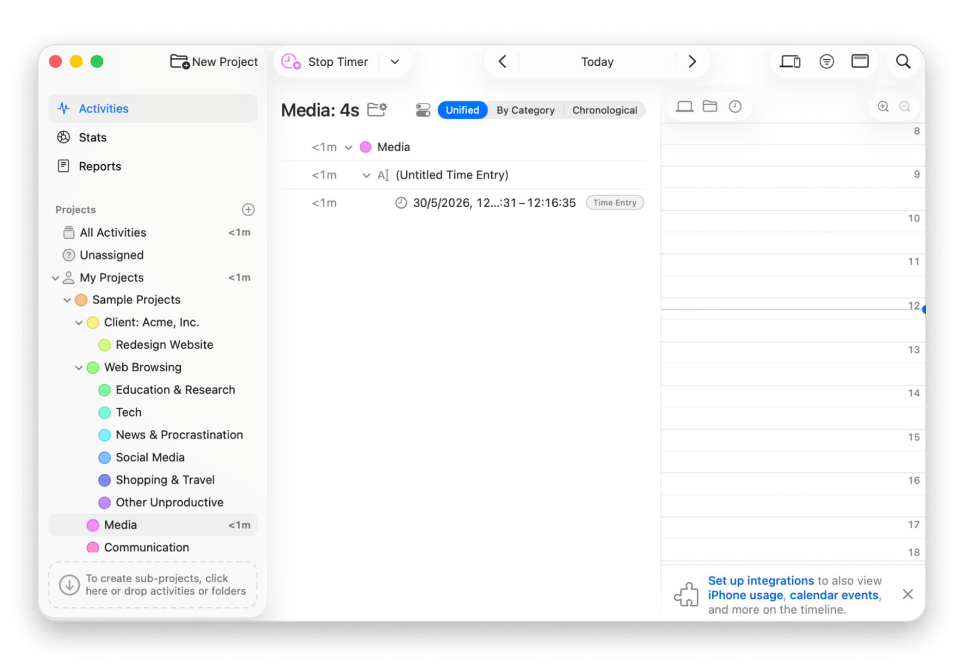Select the 30/5/2026 time entry row
Viewport: 963px width, 671px height.
pyautogui.click(x=463, y=203)
